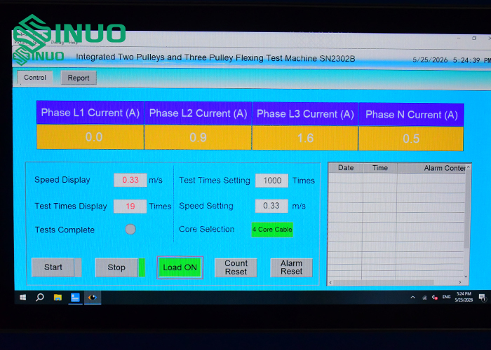Click the Count Reset button
491x350 pixels.
click(x=236, y=267)
